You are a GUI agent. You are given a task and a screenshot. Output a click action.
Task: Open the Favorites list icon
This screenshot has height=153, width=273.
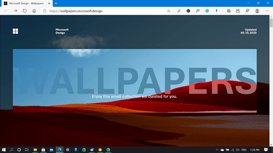pos(179,11)
